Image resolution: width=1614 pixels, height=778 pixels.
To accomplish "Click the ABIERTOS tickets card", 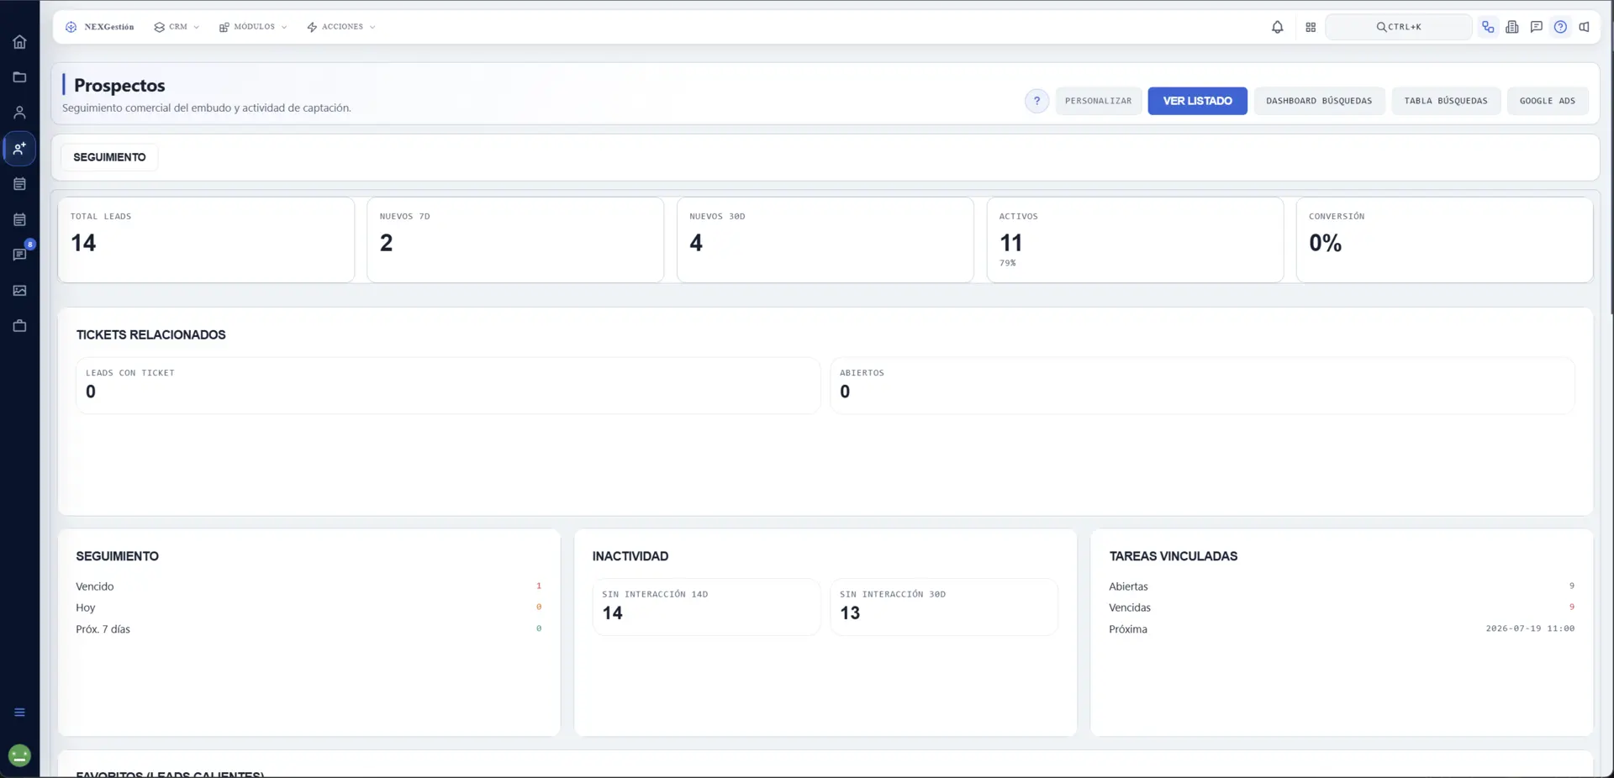I will tap(1203, 386).
